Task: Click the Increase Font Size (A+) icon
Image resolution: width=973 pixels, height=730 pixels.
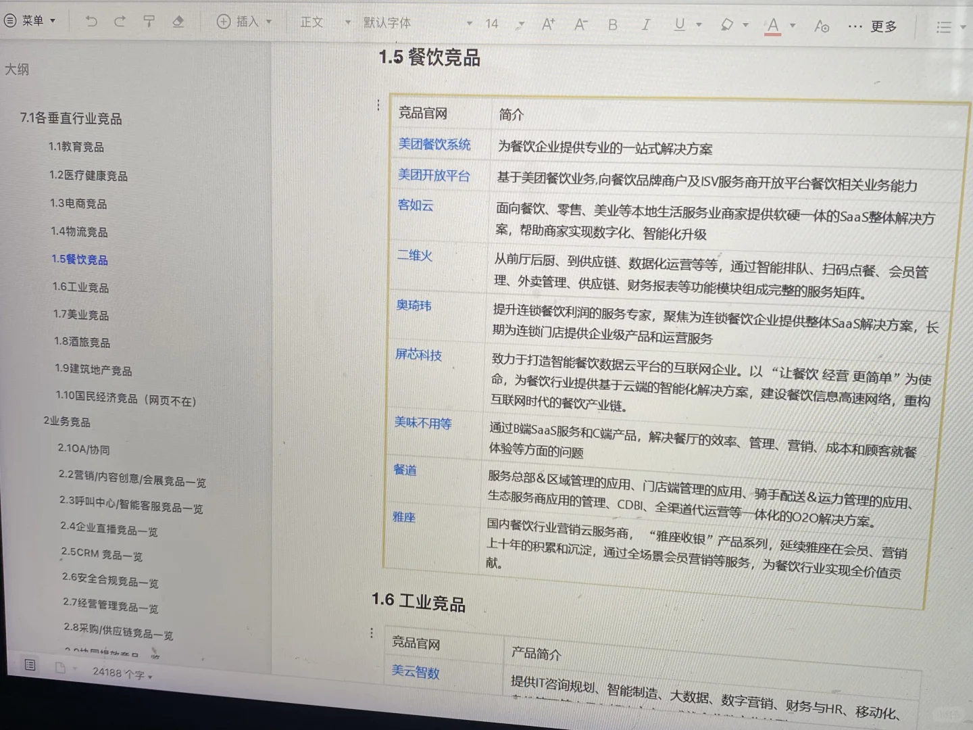Action: tap(548, 24)
